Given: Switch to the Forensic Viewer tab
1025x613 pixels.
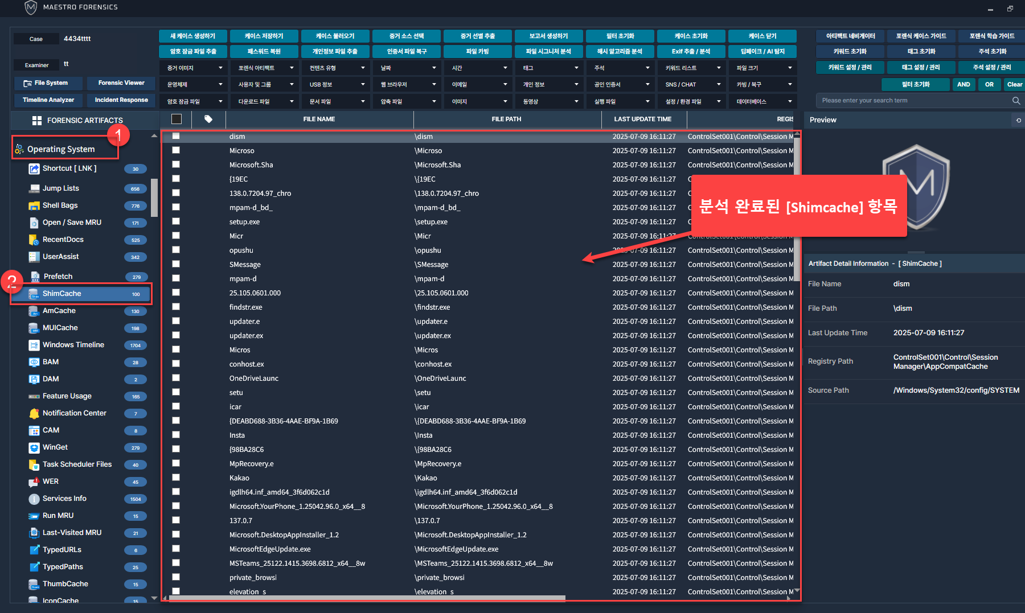Looking at the screenshot, I should tap(121, 83).
